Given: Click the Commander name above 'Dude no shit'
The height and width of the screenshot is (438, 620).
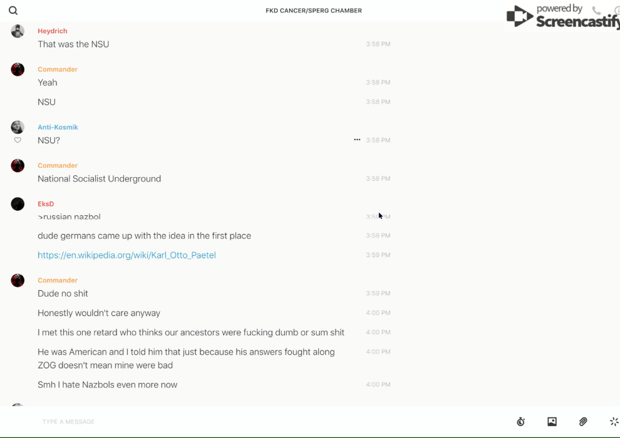Looking at the screenshot, I should point(58,280).
